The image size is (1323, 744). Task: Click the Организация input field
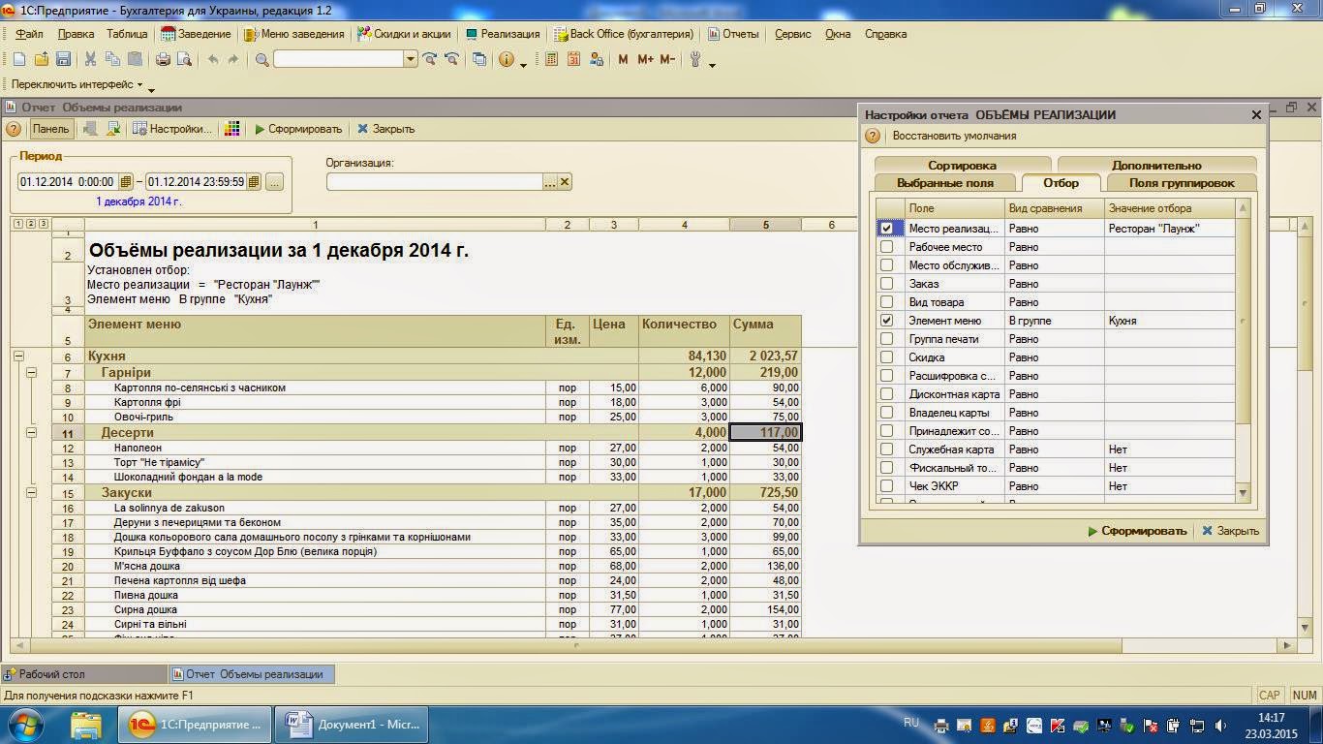pyautogui.click(x=434, y=181)
